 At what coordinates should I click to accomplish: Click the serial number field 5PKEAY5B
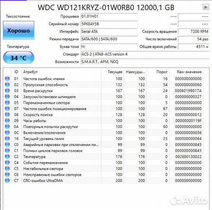tap(109, 24)
